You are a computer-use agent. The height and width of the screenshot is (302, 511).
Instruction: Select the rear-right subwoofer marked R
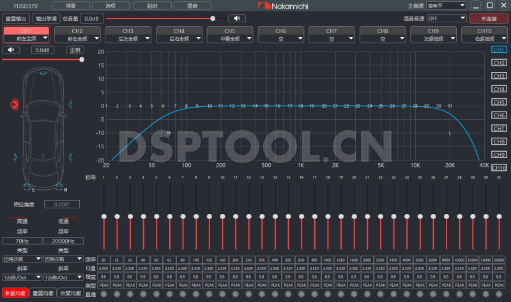(x=59, y=187)
